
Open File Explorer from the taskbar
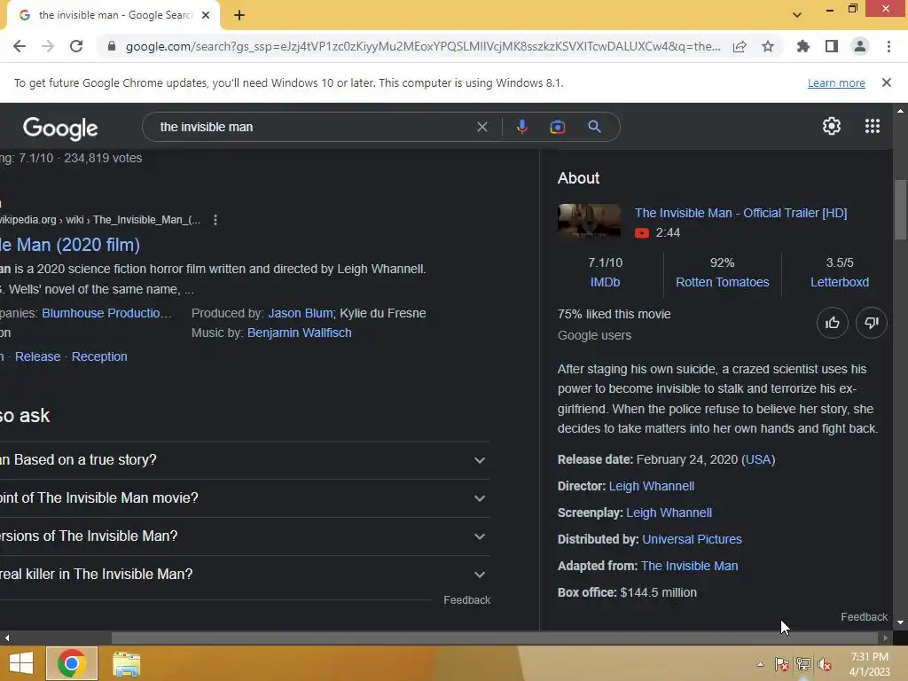[x=126, y=664]
